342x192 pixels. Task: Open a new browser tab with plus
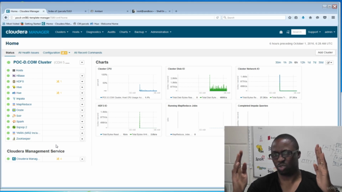point(176,11)
